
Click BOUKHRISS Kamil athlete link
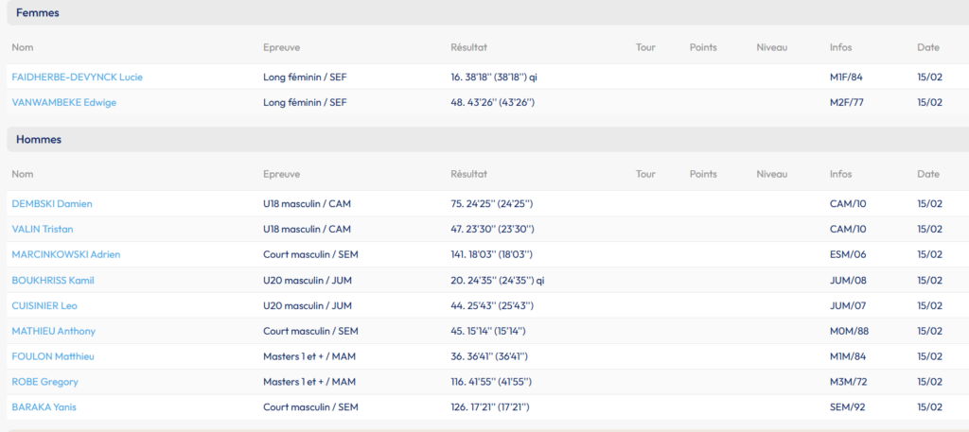point(52,280)
